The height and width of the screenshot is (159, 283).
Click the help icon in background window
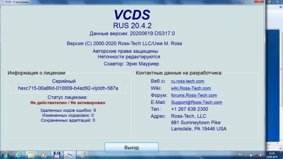281,7
